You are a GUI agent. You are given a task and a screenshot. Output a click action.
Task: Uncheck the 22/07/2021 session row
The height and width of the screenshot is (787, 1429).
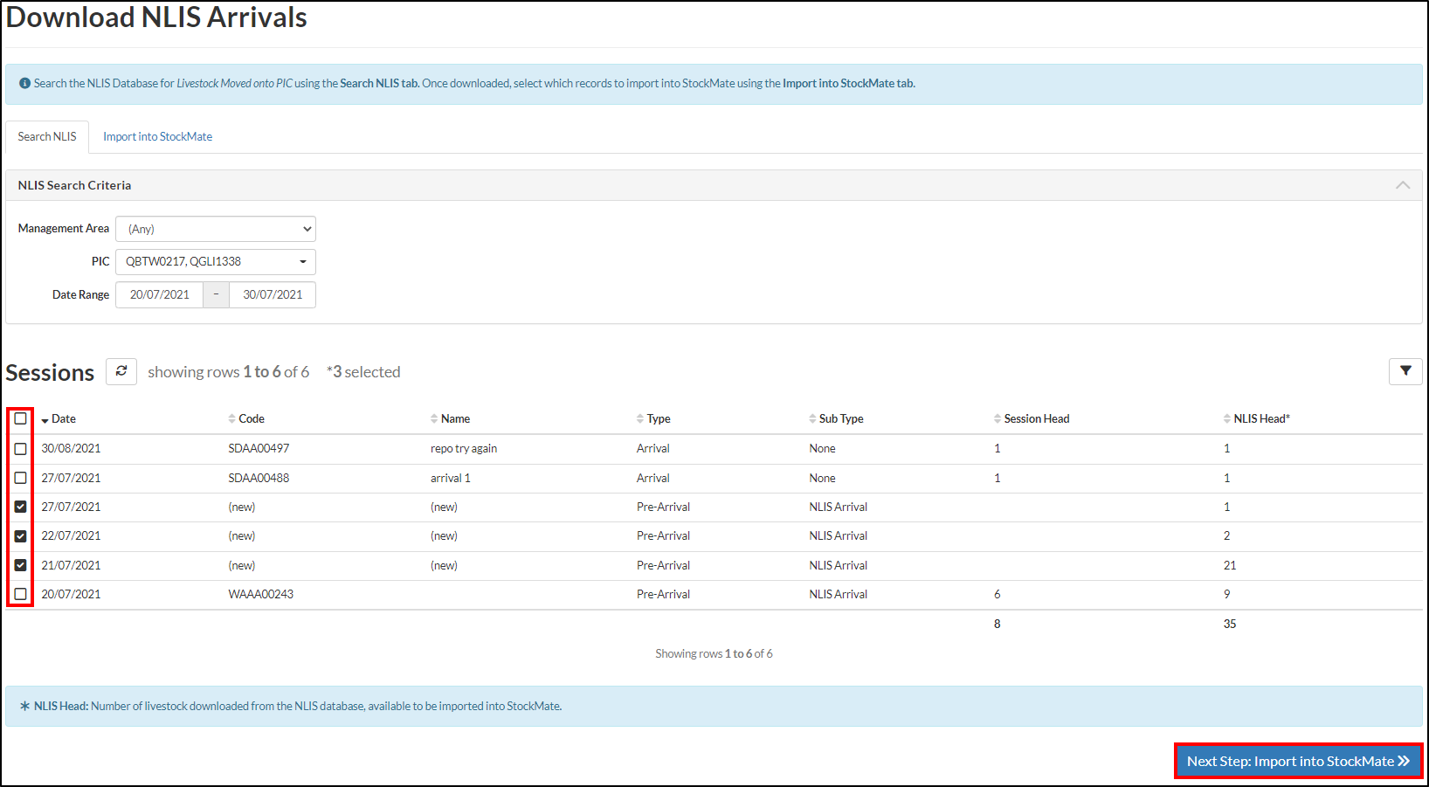click(x=21, y=536)
